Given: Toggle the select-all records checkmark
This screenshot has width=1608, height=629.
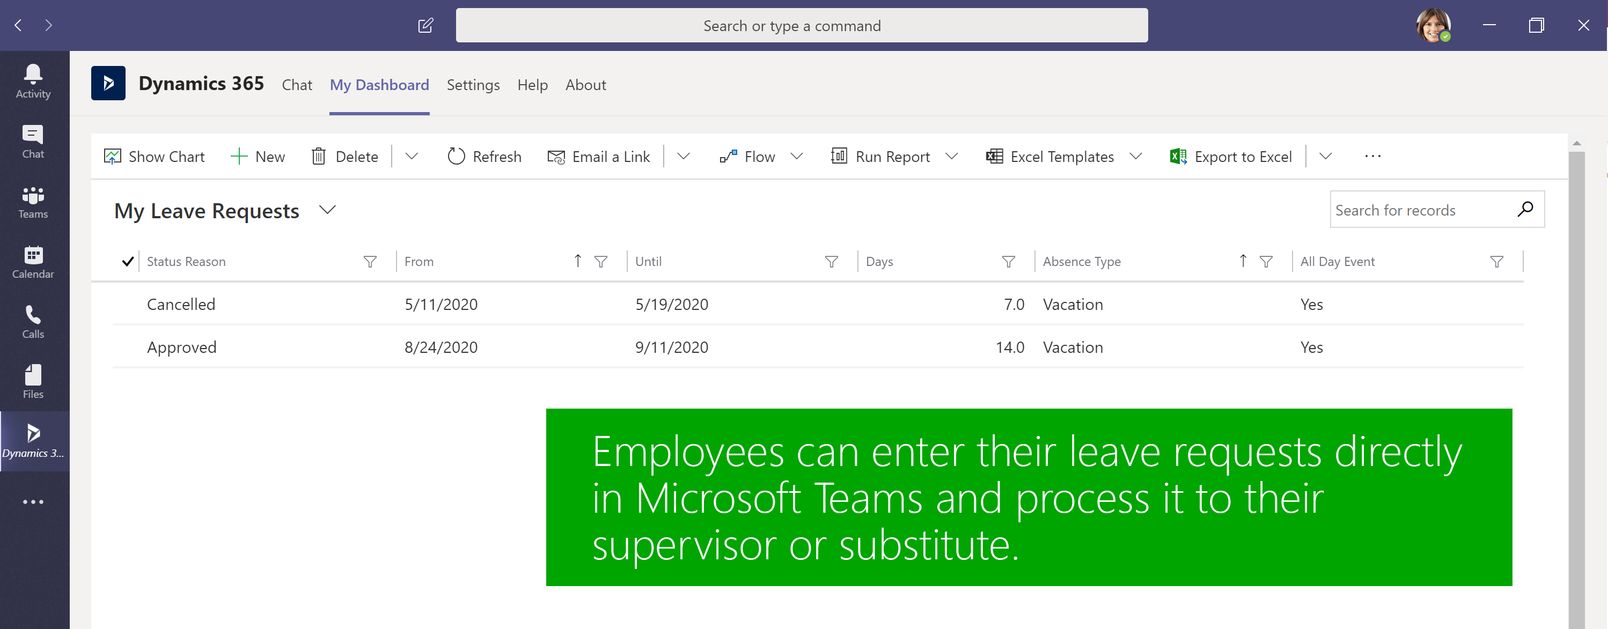Looking at the screenshot, I should click(x=127, y=262).
